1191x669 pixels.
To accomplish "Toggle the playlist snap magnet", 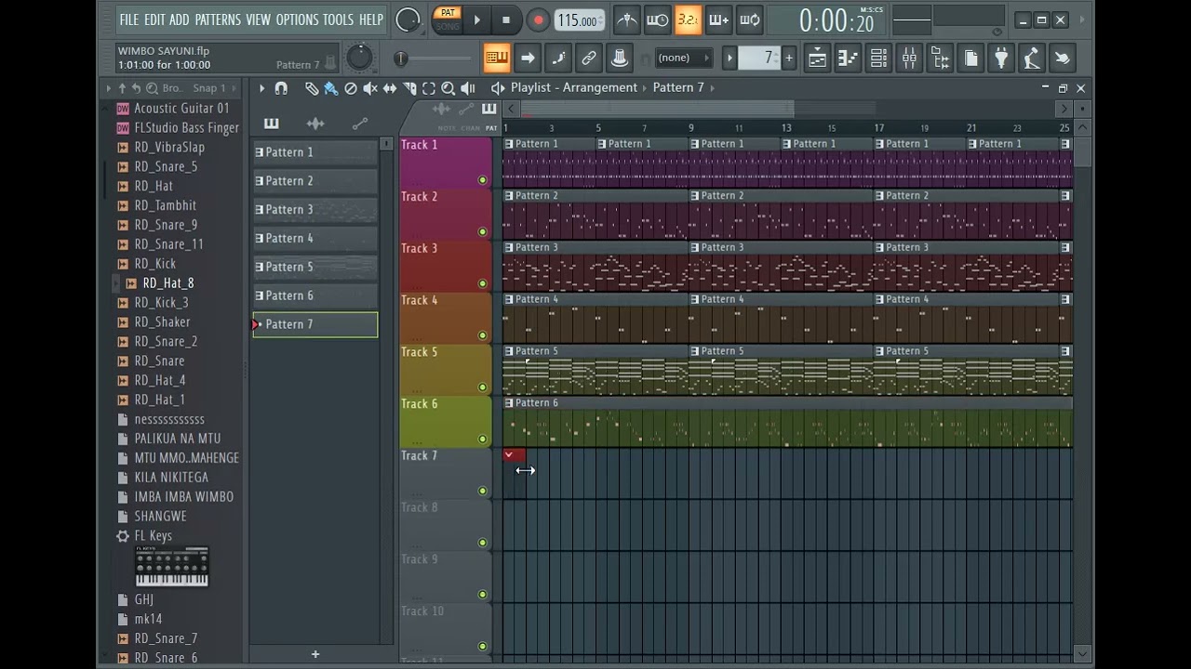I will pyautogui.click(x=281, y=88).
